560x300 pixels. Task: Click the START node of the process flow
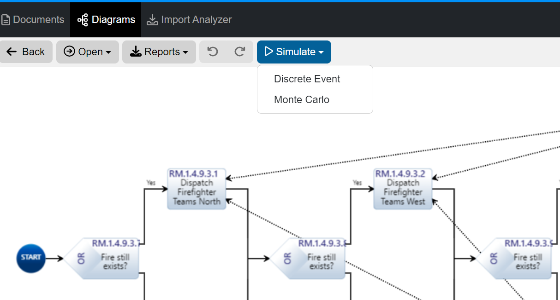tap(30, 258)
